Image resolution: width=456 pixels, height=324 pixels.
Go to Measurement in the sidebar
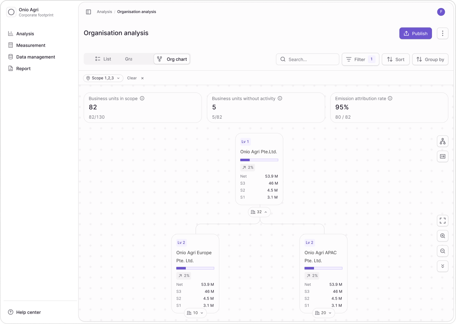[x=31, y=45]
